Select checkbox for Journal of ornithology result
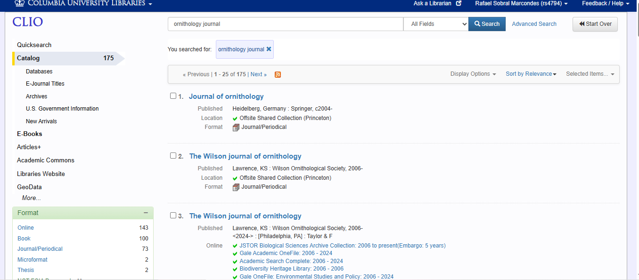Image resolution: width=639 pixels, height=280 pixels. point(173,96)
